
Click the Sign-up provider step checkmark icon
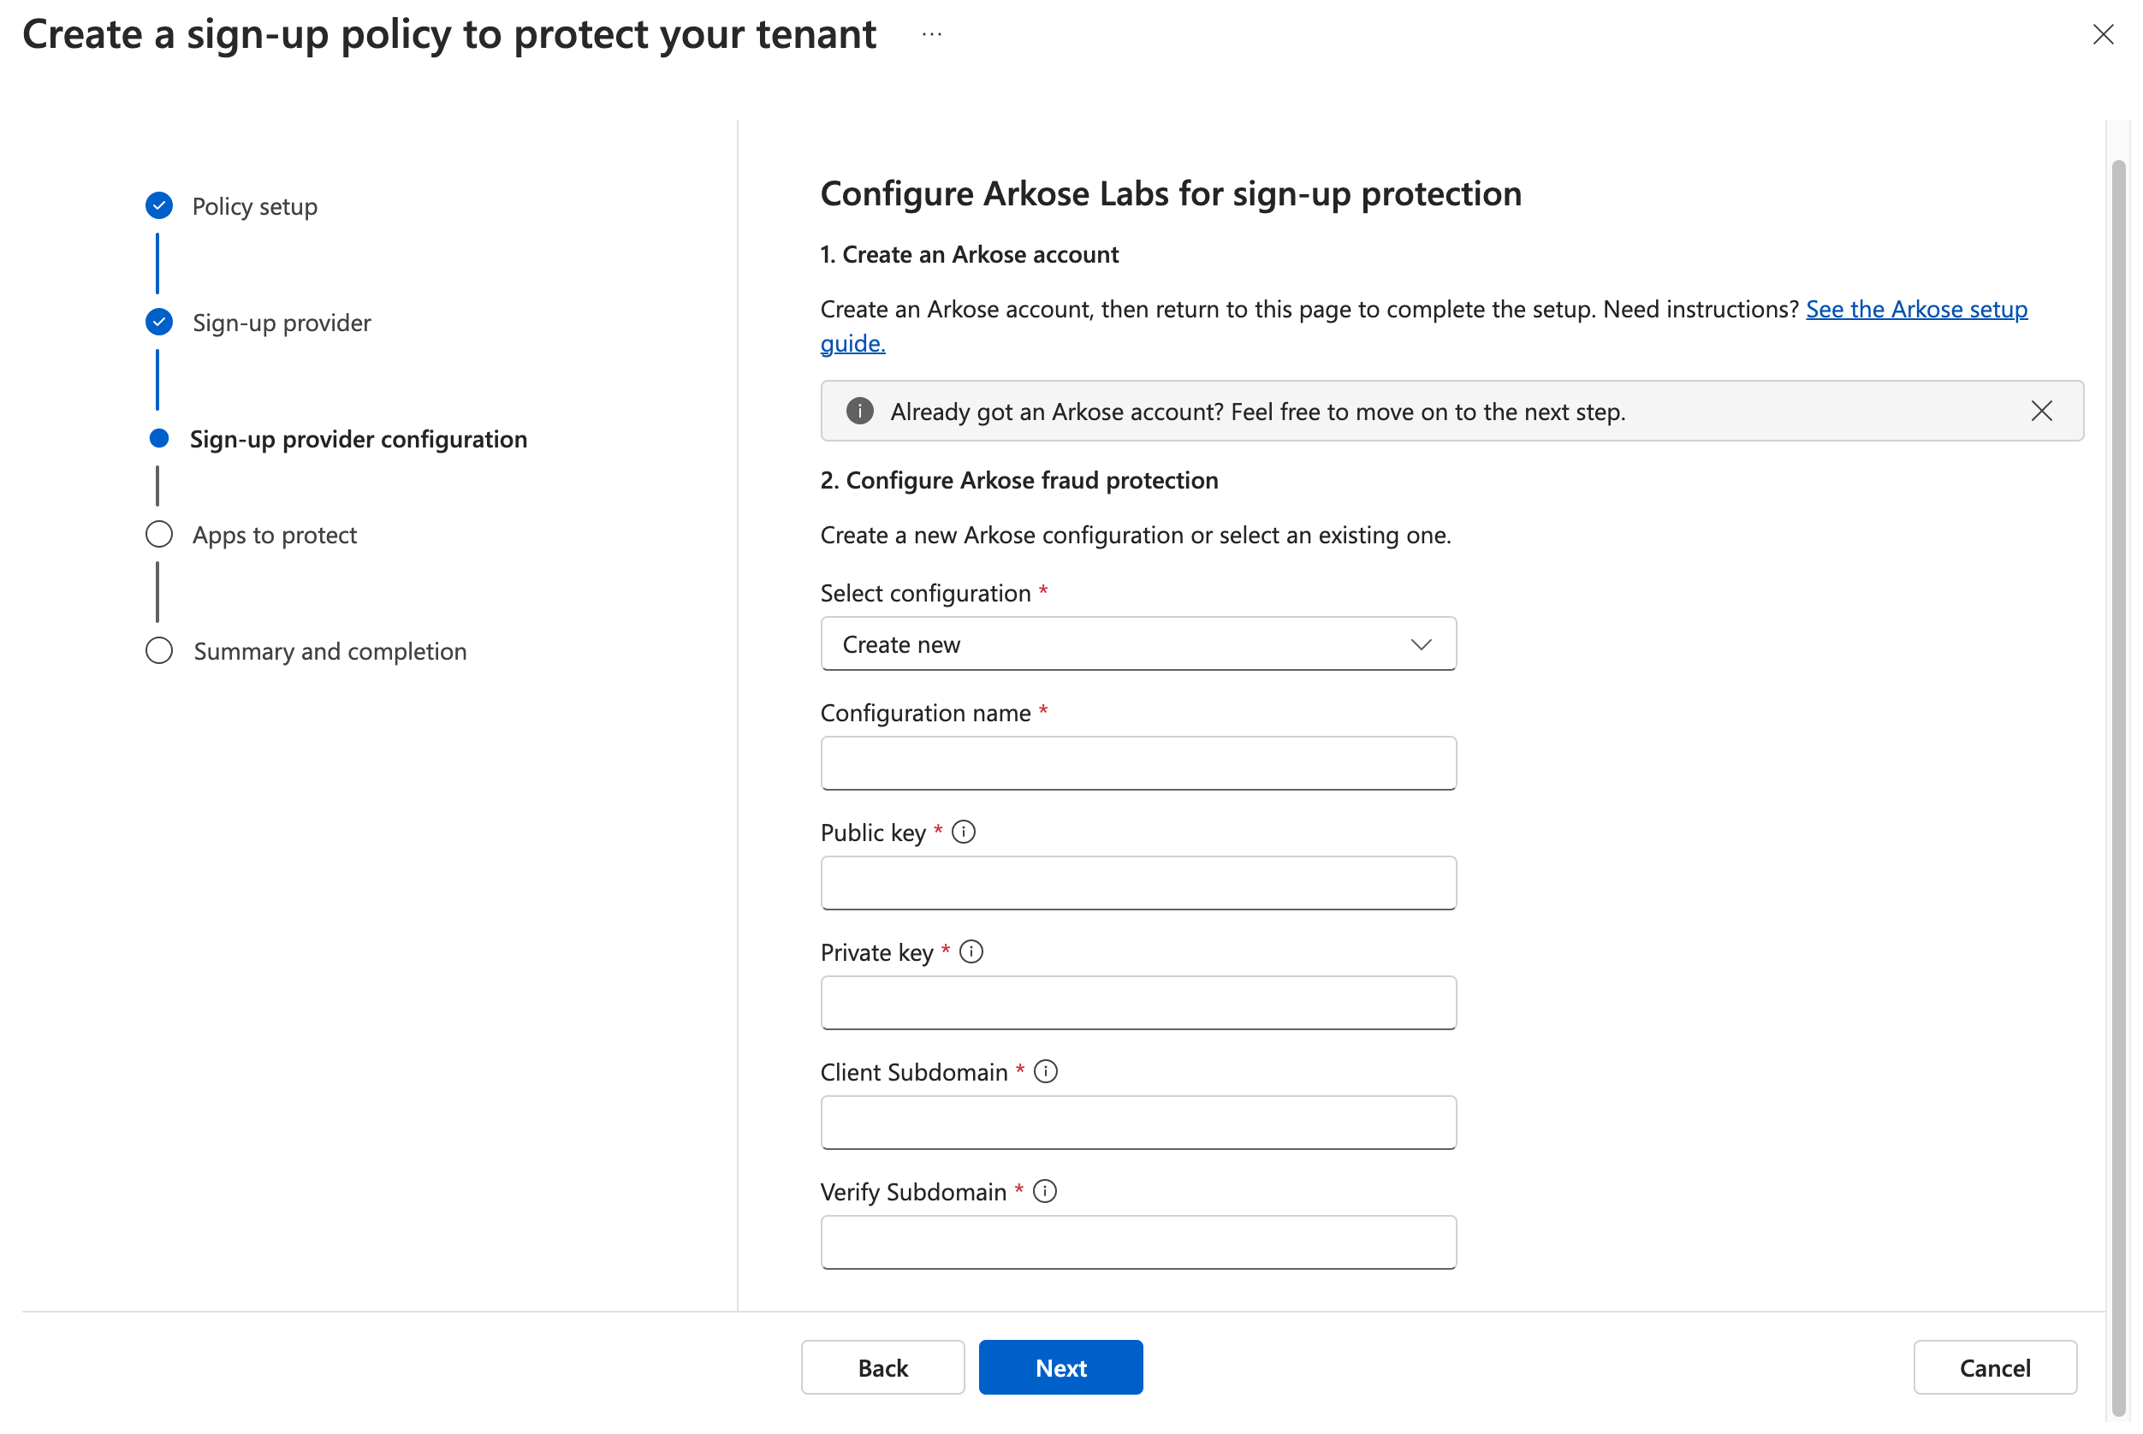point(159,322)
